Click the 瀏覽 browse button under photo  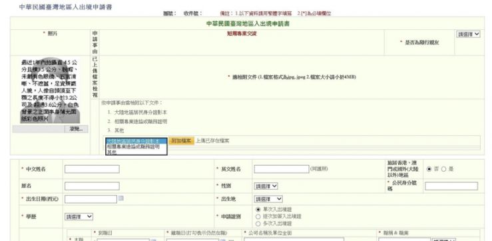click(x=77, y=129)
